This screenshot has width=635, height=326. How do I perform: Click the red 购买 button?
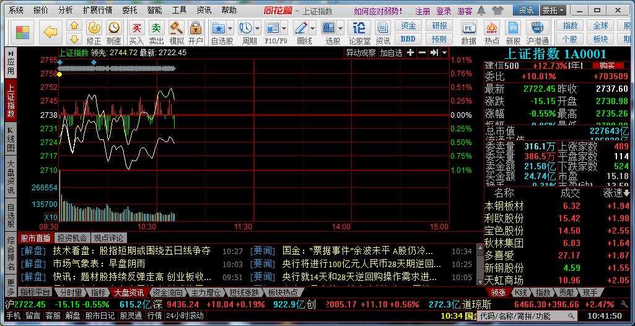click(603, 66)
